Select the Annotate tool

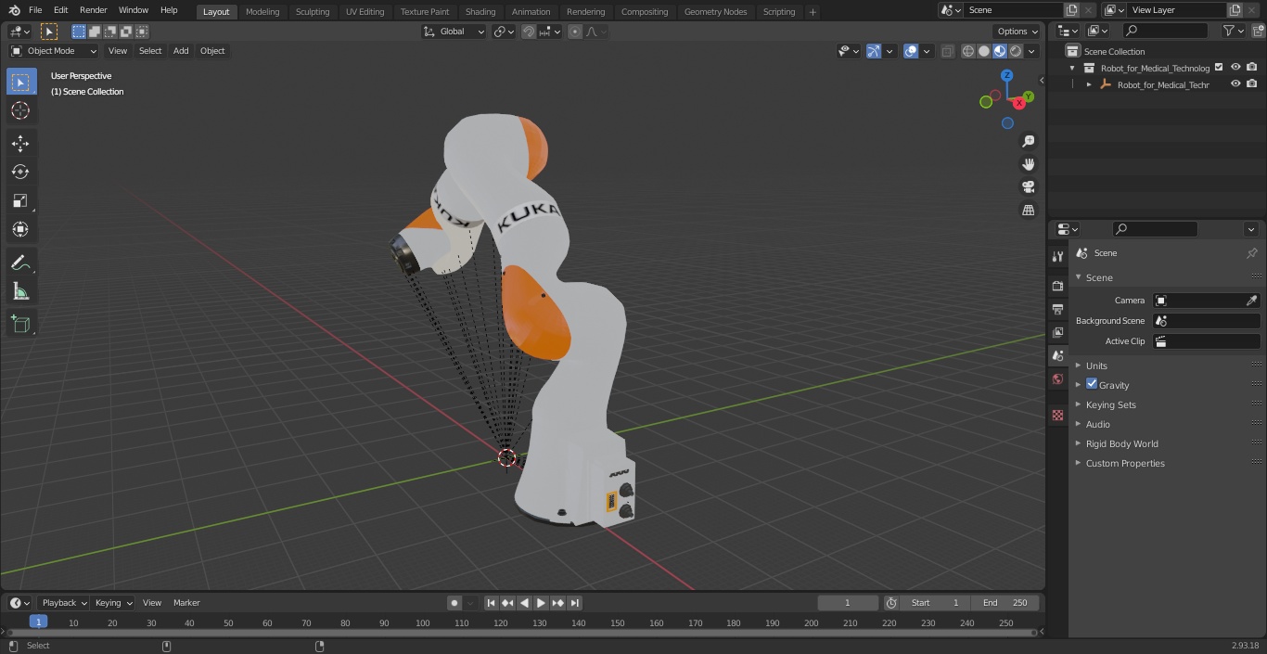20,263
